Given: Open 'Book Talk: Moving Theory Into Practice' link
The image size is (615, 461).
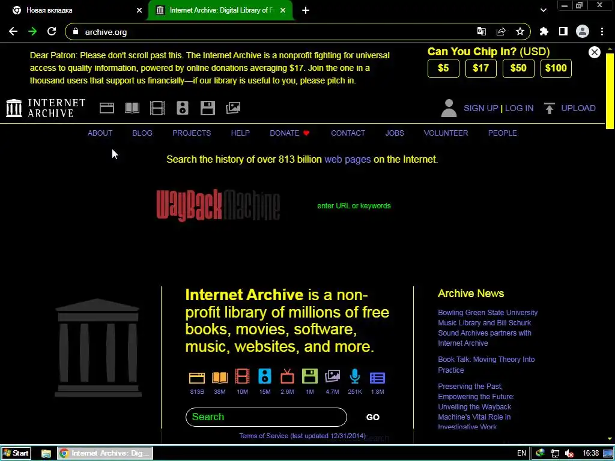Looking at the screenshot, I should (486, 364).
